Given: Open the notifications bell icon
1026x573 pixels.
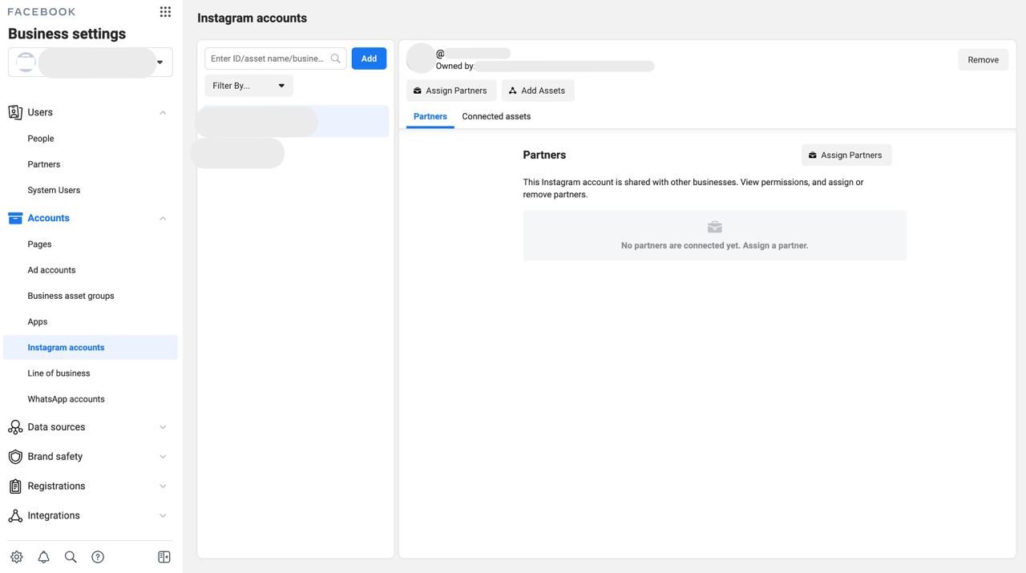Looking at the screenshot, I should [x=44, y=557].
